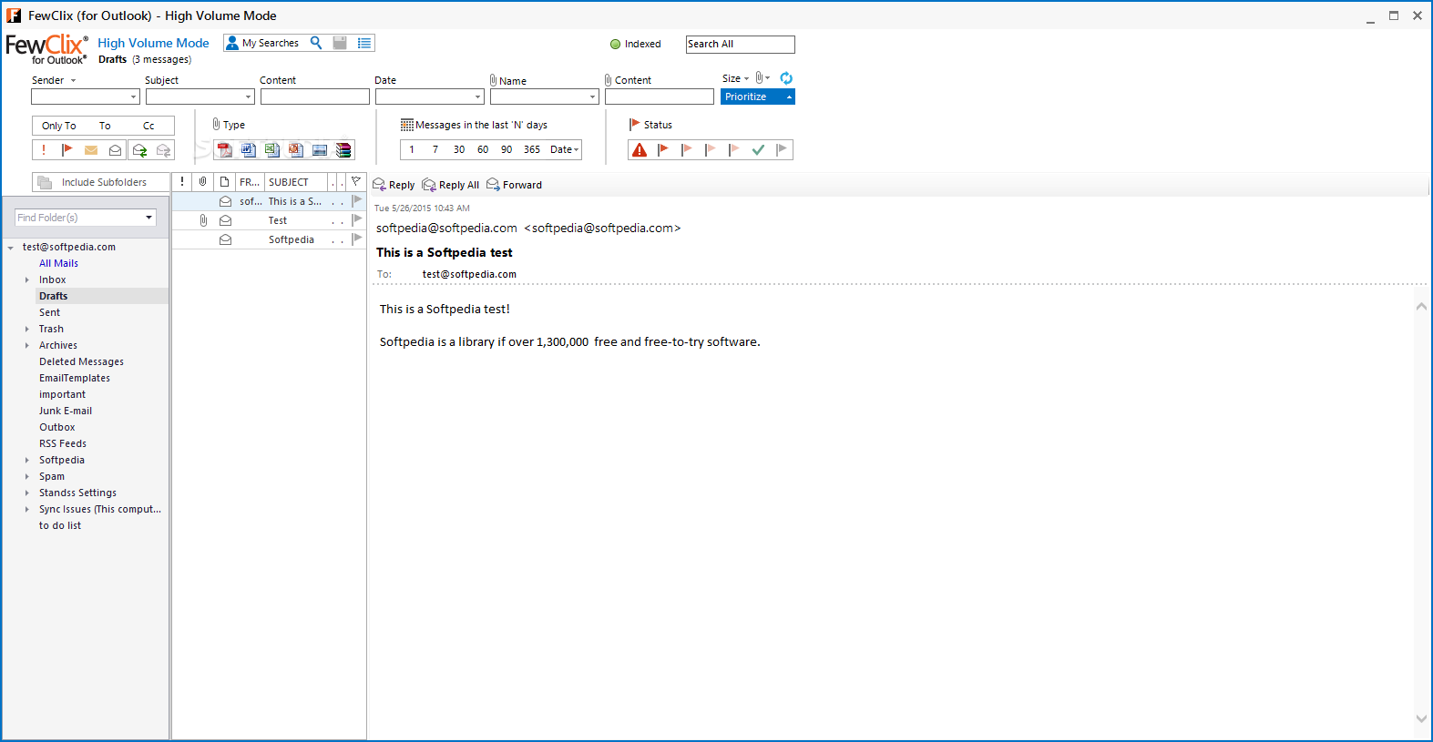The height and width of the screenshot is (742, 1433).
Task: Select last 30 days filter
Action: click(459, 150)
